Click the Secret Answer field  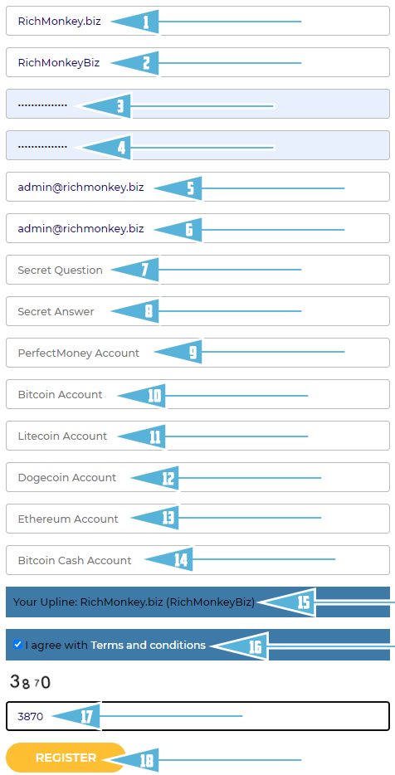(x=197, y=311)
